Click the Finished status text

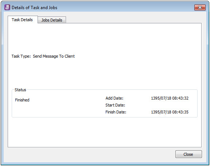pos(22,100)
